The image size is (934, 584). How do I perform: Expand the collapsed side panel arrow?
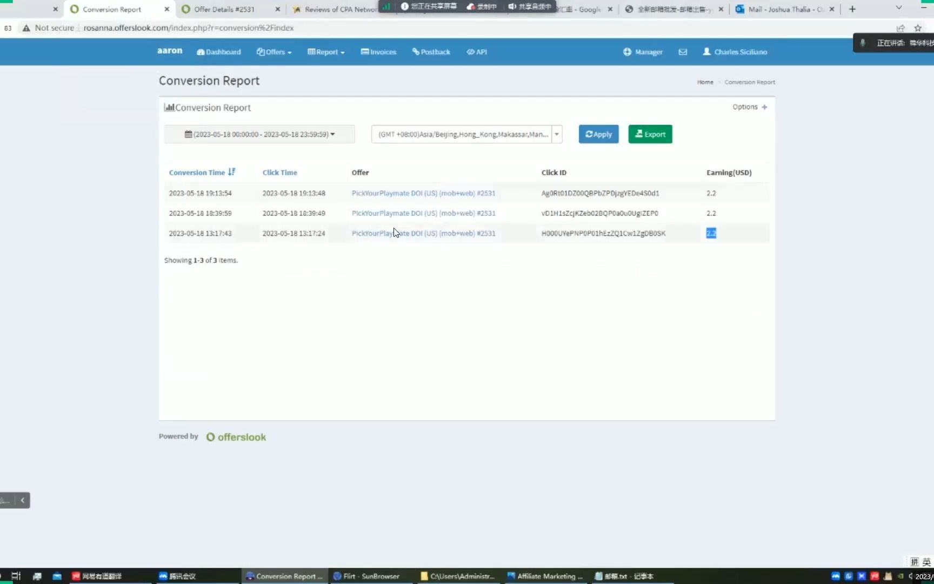[x=22, y=500]
